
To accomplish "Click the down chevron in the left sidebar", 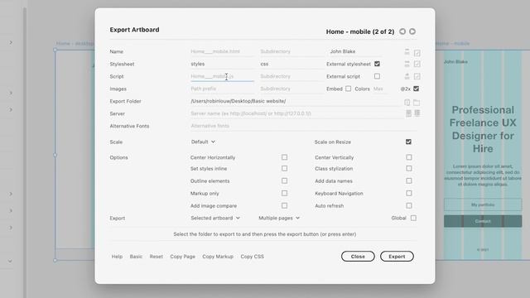I will [10, 261].
